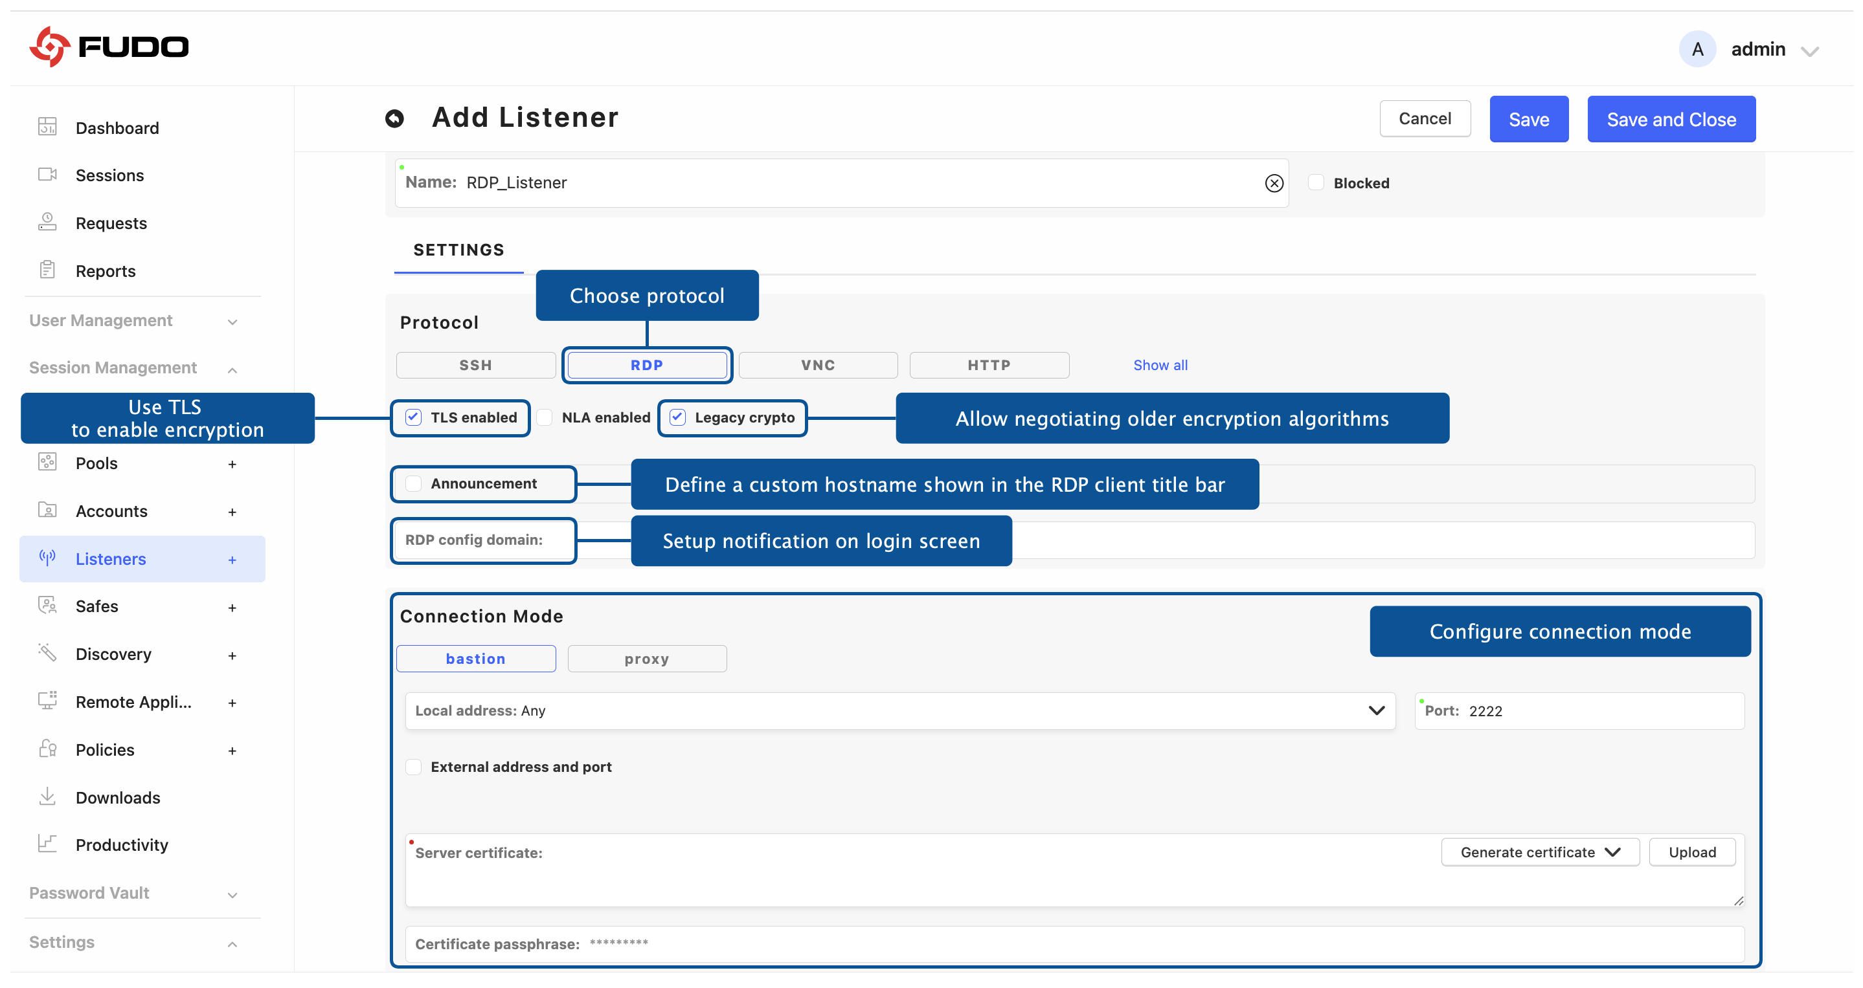Click the FUDO logo
The width and height of the screenshot is (1863, 988).
pyautogui.click(x=109, y=47)
